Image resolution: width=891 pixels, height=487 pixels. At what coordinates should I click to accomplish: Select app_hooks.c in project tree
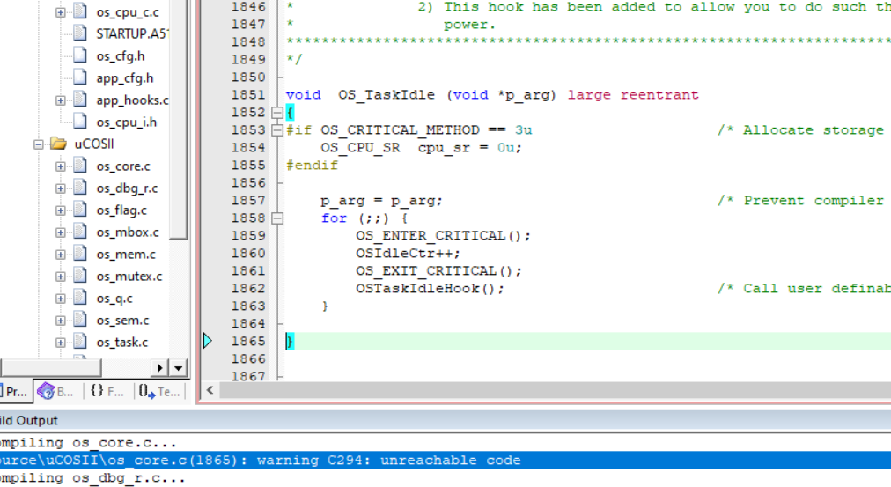pos(132,100)
